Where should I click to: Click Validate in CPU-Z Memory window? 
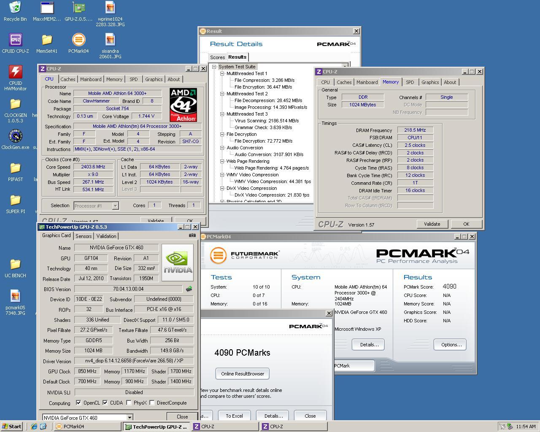pyautogui.click(x=432, y=224)
